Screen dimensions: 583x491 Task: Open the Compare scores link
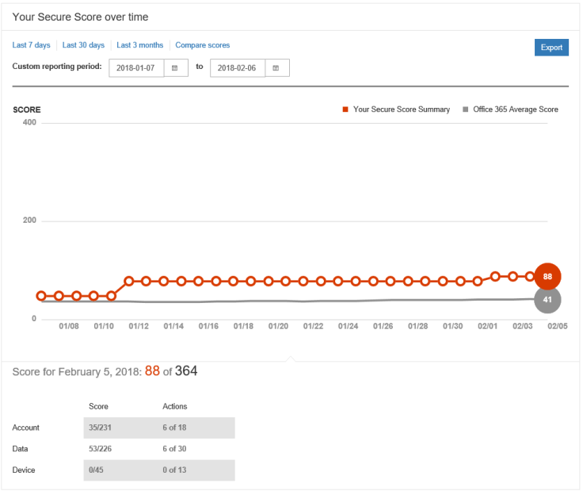pyautogui.click(x=203, y=45)
